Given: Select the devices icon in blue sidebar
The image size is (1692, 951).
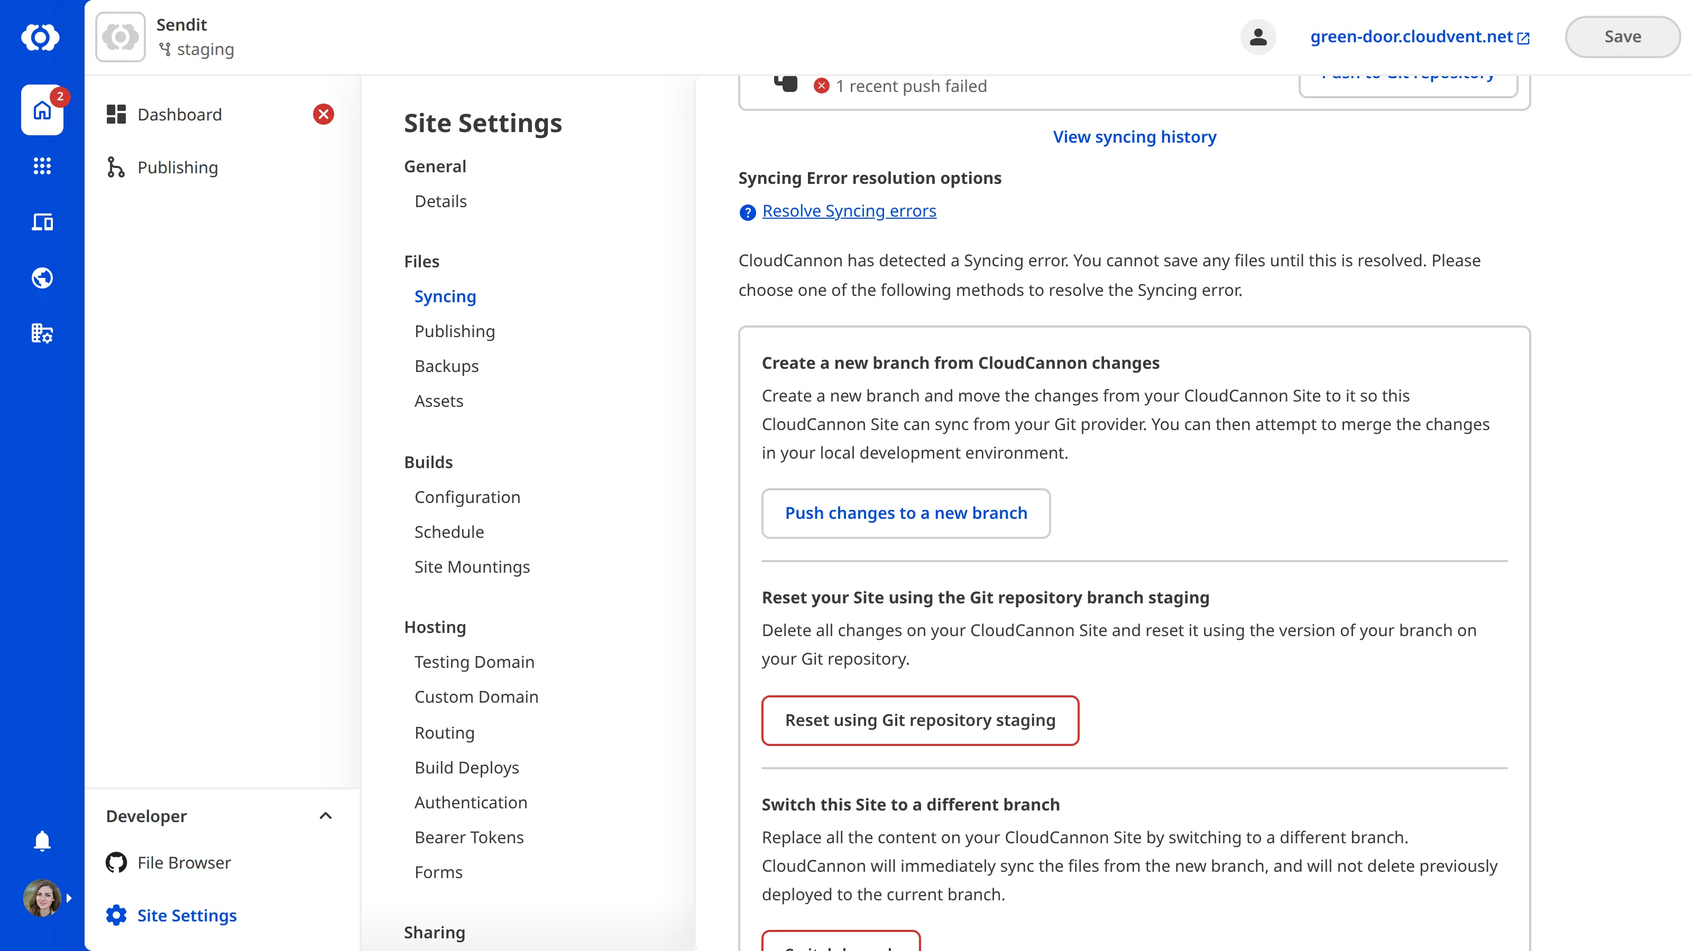Looking at the screenshot, I should (x=42, y=222).
